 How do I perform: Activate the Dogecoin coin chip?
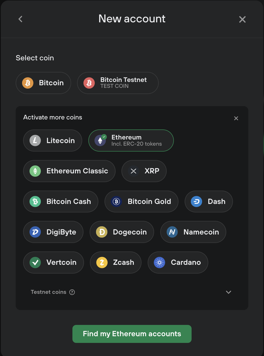(122, 232)
